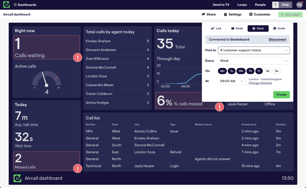The image size is (306, 188).
Task: Toggle Monday in schedule days
Action: tap(222, 71)
